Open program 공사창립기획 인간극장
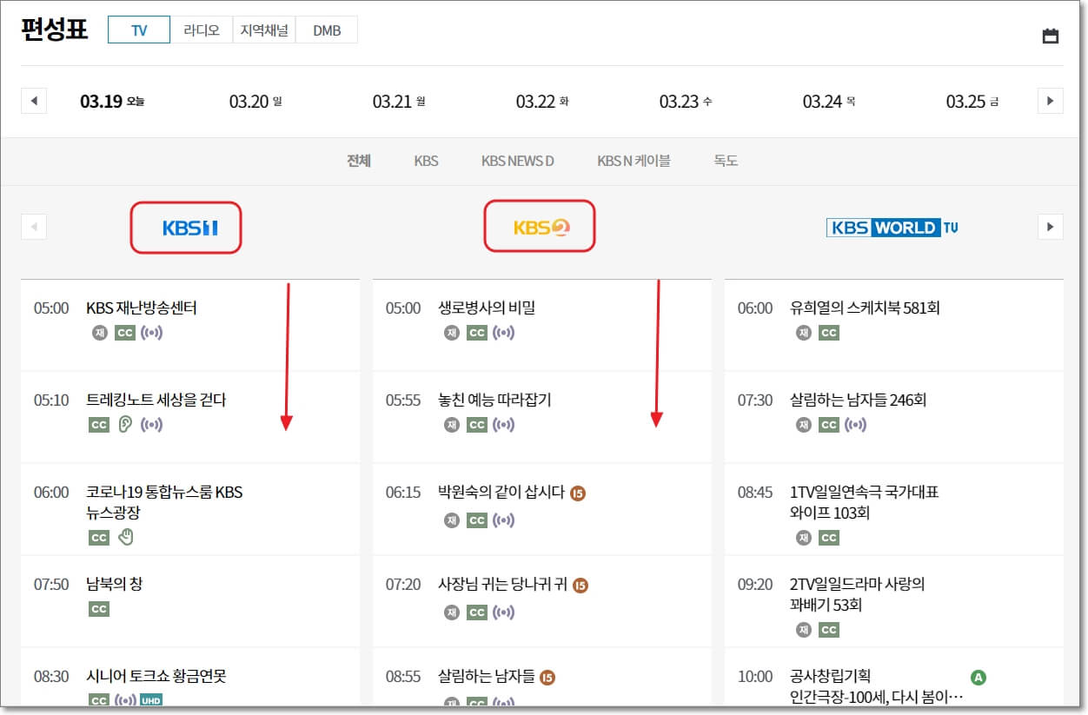 click(876, 686)
